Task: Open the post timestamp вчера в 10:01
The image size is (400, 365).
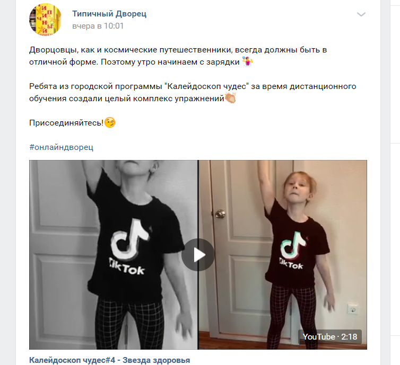Action: [x=98, y=26]
